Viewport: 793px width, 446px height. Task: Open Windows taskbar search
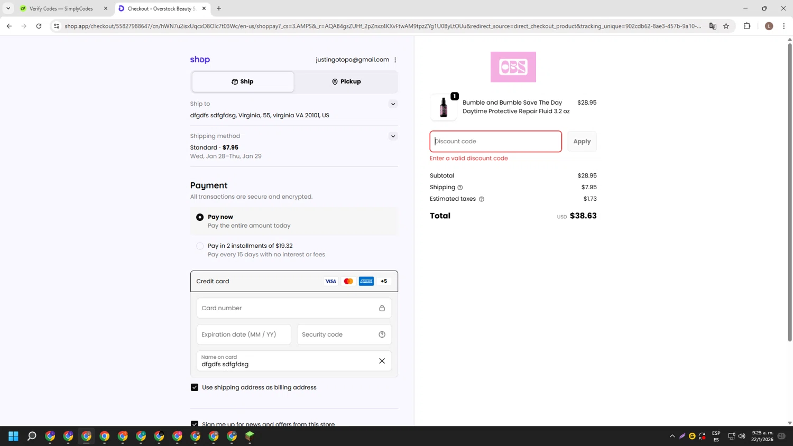32,436
